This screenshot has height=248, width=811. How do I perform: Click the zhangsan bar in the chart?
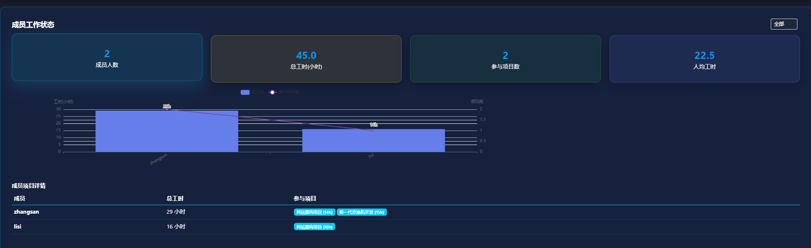[x=167, y=131]
